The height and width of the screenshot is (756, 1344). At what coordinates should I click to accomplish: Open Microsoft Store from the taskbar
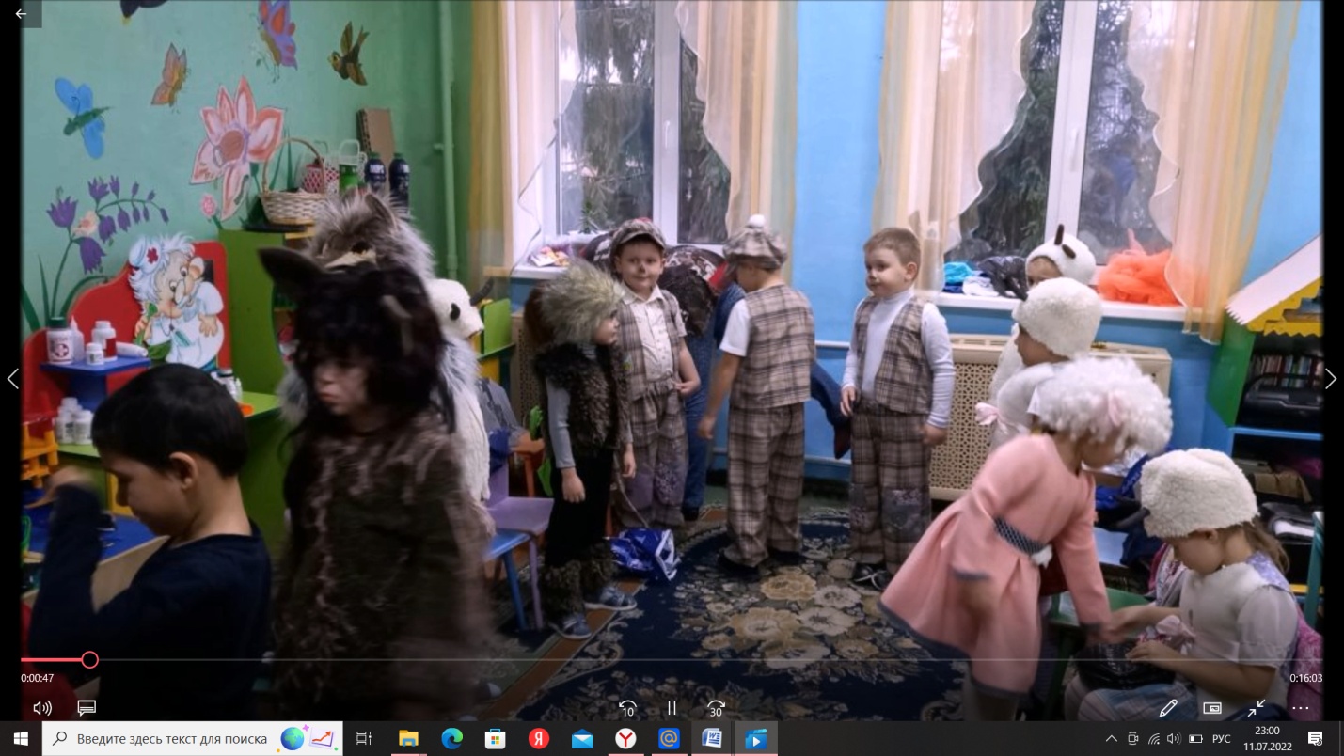tap(496, 739)
